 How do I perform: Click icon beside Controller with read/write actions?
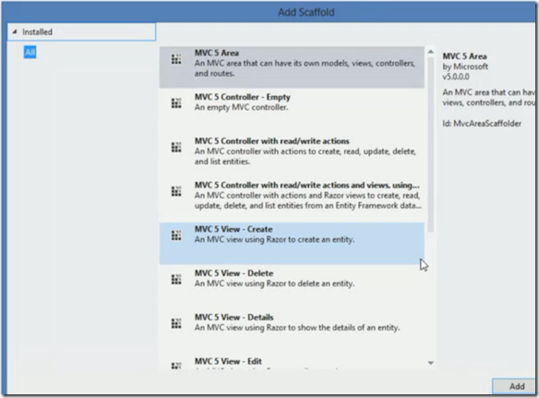[176, 147]
